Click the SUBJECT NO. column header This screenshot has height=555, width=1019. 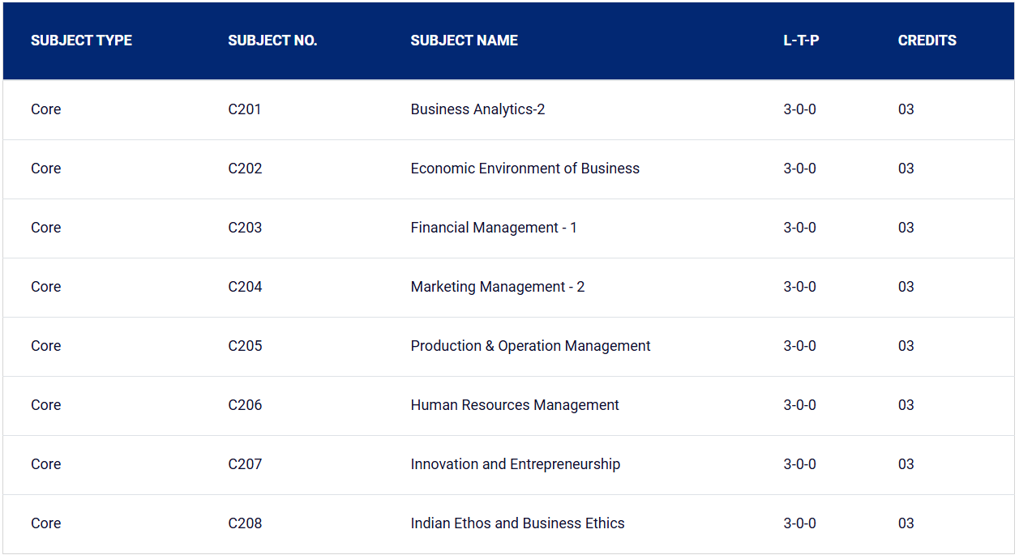[x=272, y=41]
